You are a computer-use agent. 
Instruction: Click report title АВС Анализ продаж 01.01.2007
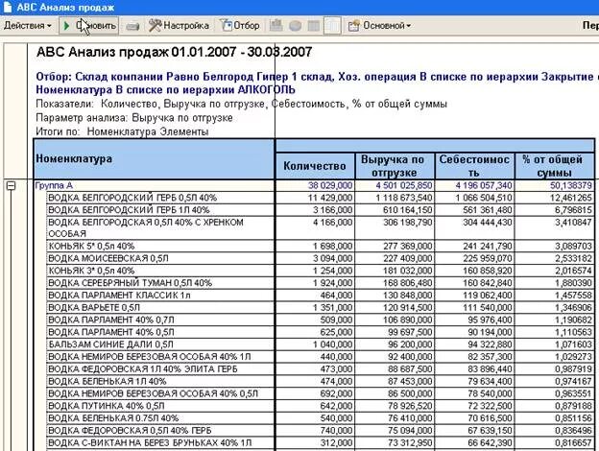tap(174, 52)
